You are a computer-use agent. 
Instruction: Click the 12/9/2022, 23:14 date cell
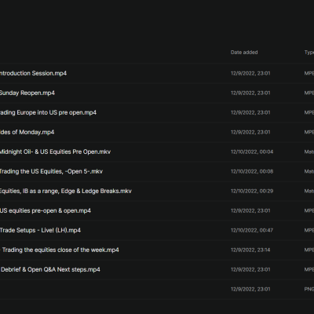pos(250,250)
